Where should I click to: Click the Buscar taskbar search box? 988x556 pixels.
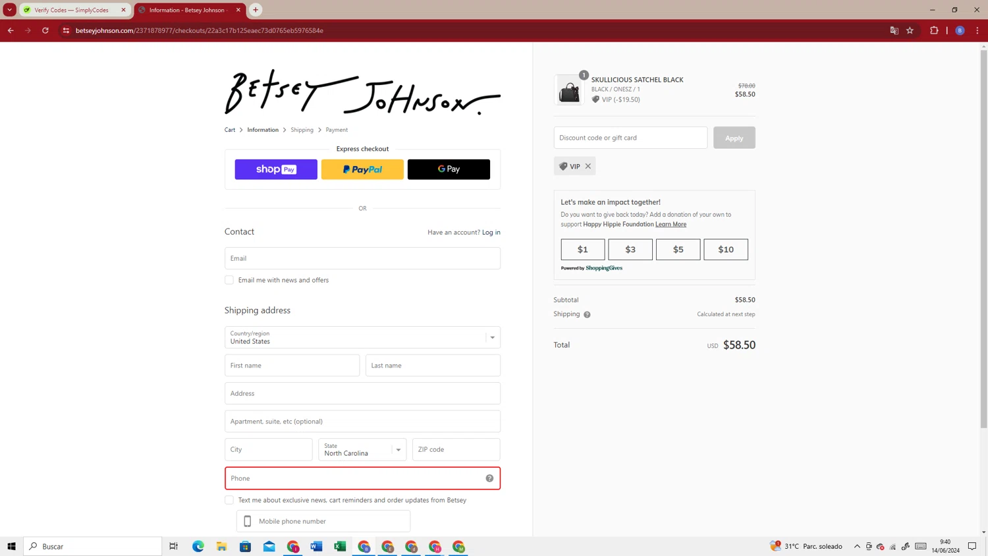click(x=93, y=546)
